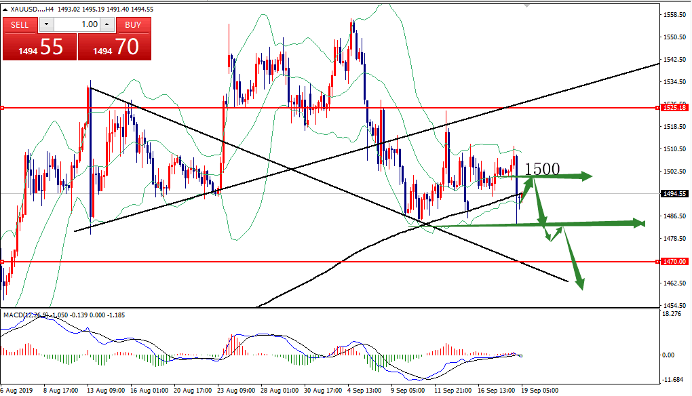Click the sell price tile showing 1494 55
The height and width of the screenshot is (396, 692).
39,47
